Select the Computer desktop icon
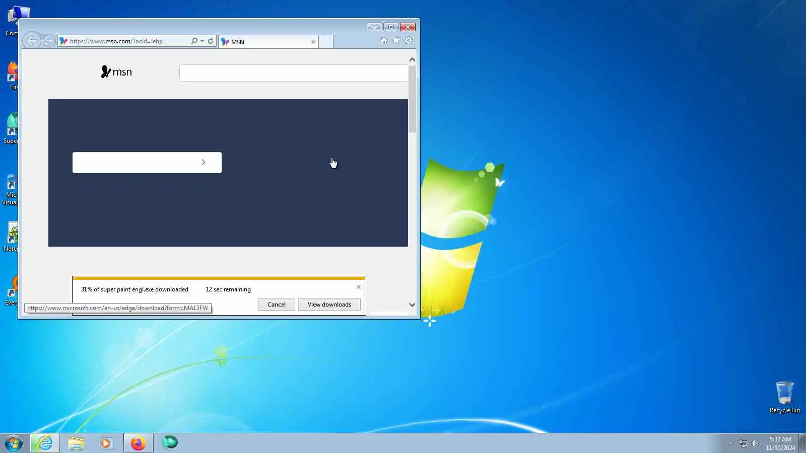This screenshot has width=806, height=453. (x=11, y=21)
